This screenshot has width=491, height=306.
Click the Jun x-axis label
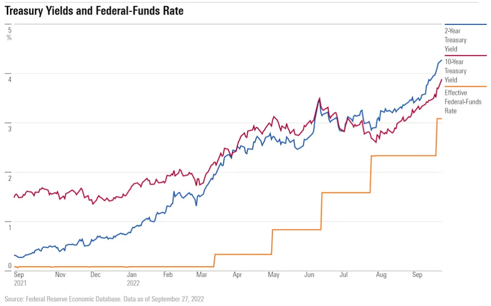(309, 274)
